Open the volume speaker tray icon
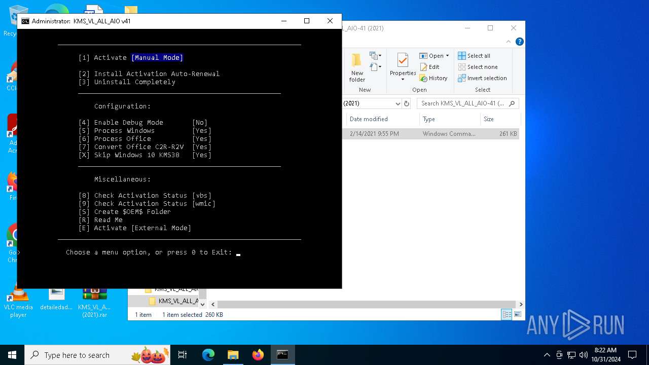The height and width of the screenshot is (365, 649). [584, 355]
